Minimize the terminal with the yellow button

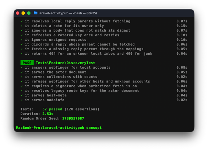pyautogui.click(x=23, y=13)
